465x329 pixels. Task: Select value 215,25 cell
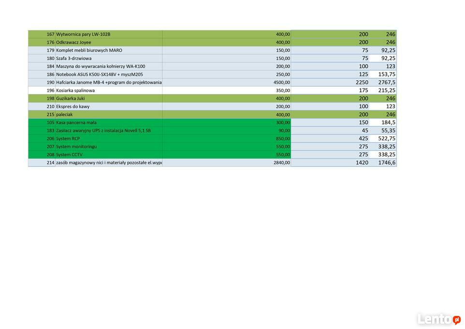[383, 90]
